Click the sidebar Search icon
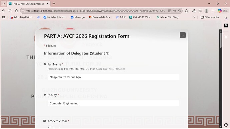230x129 pixels. coord(226,18)
